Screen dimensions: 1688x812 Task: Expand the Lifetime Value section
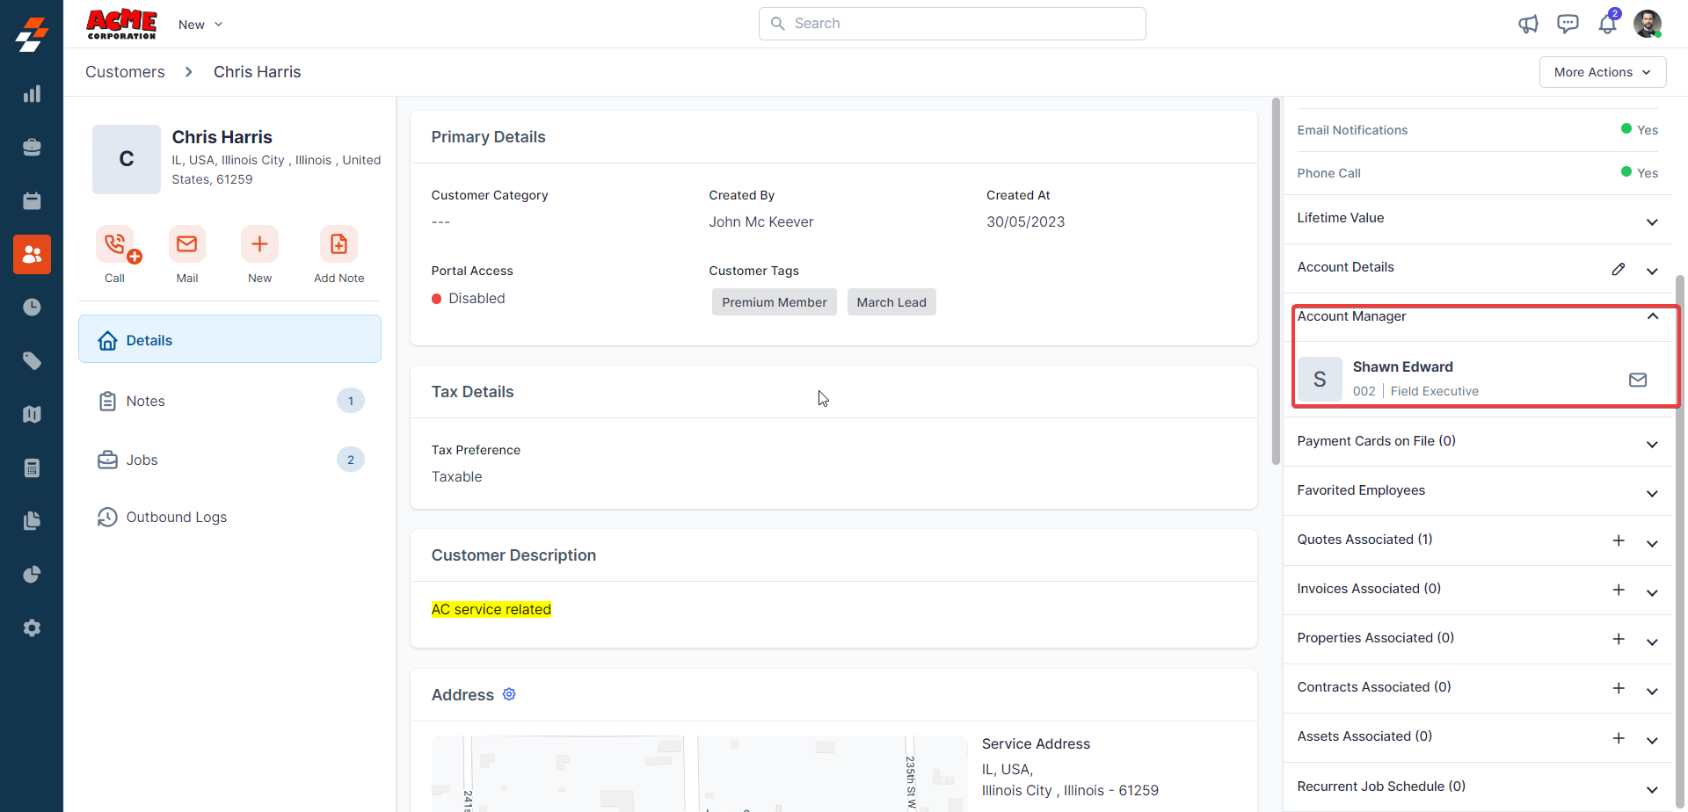click(1652, 221)
